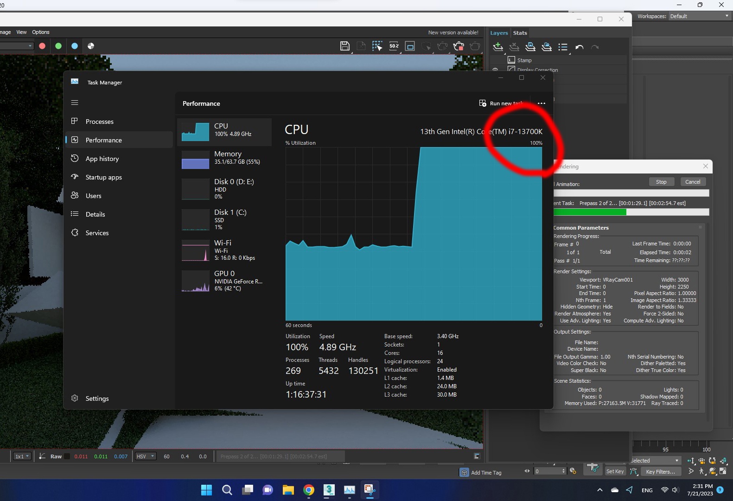Click the Set Key button
This screenshot has width=733, height=501.
(x=615, y=471)
